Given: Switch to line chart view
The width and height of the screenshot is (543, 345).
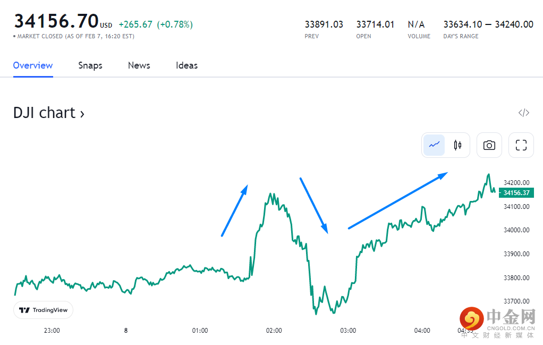Looking at the screenshot, I should [x=434, y=145].
